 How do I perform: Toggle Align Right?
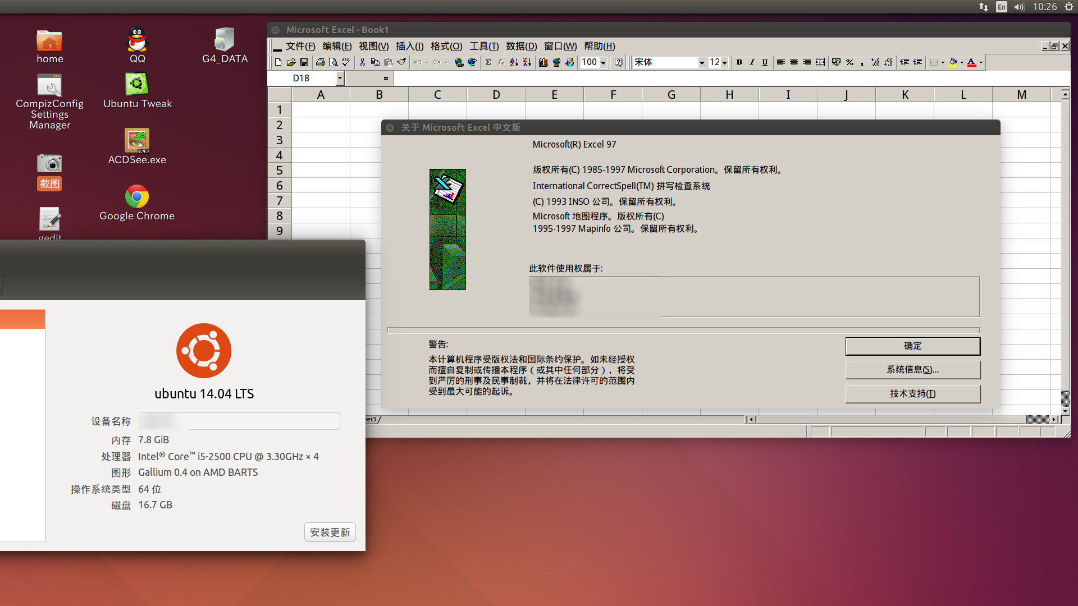coord(807,62)
